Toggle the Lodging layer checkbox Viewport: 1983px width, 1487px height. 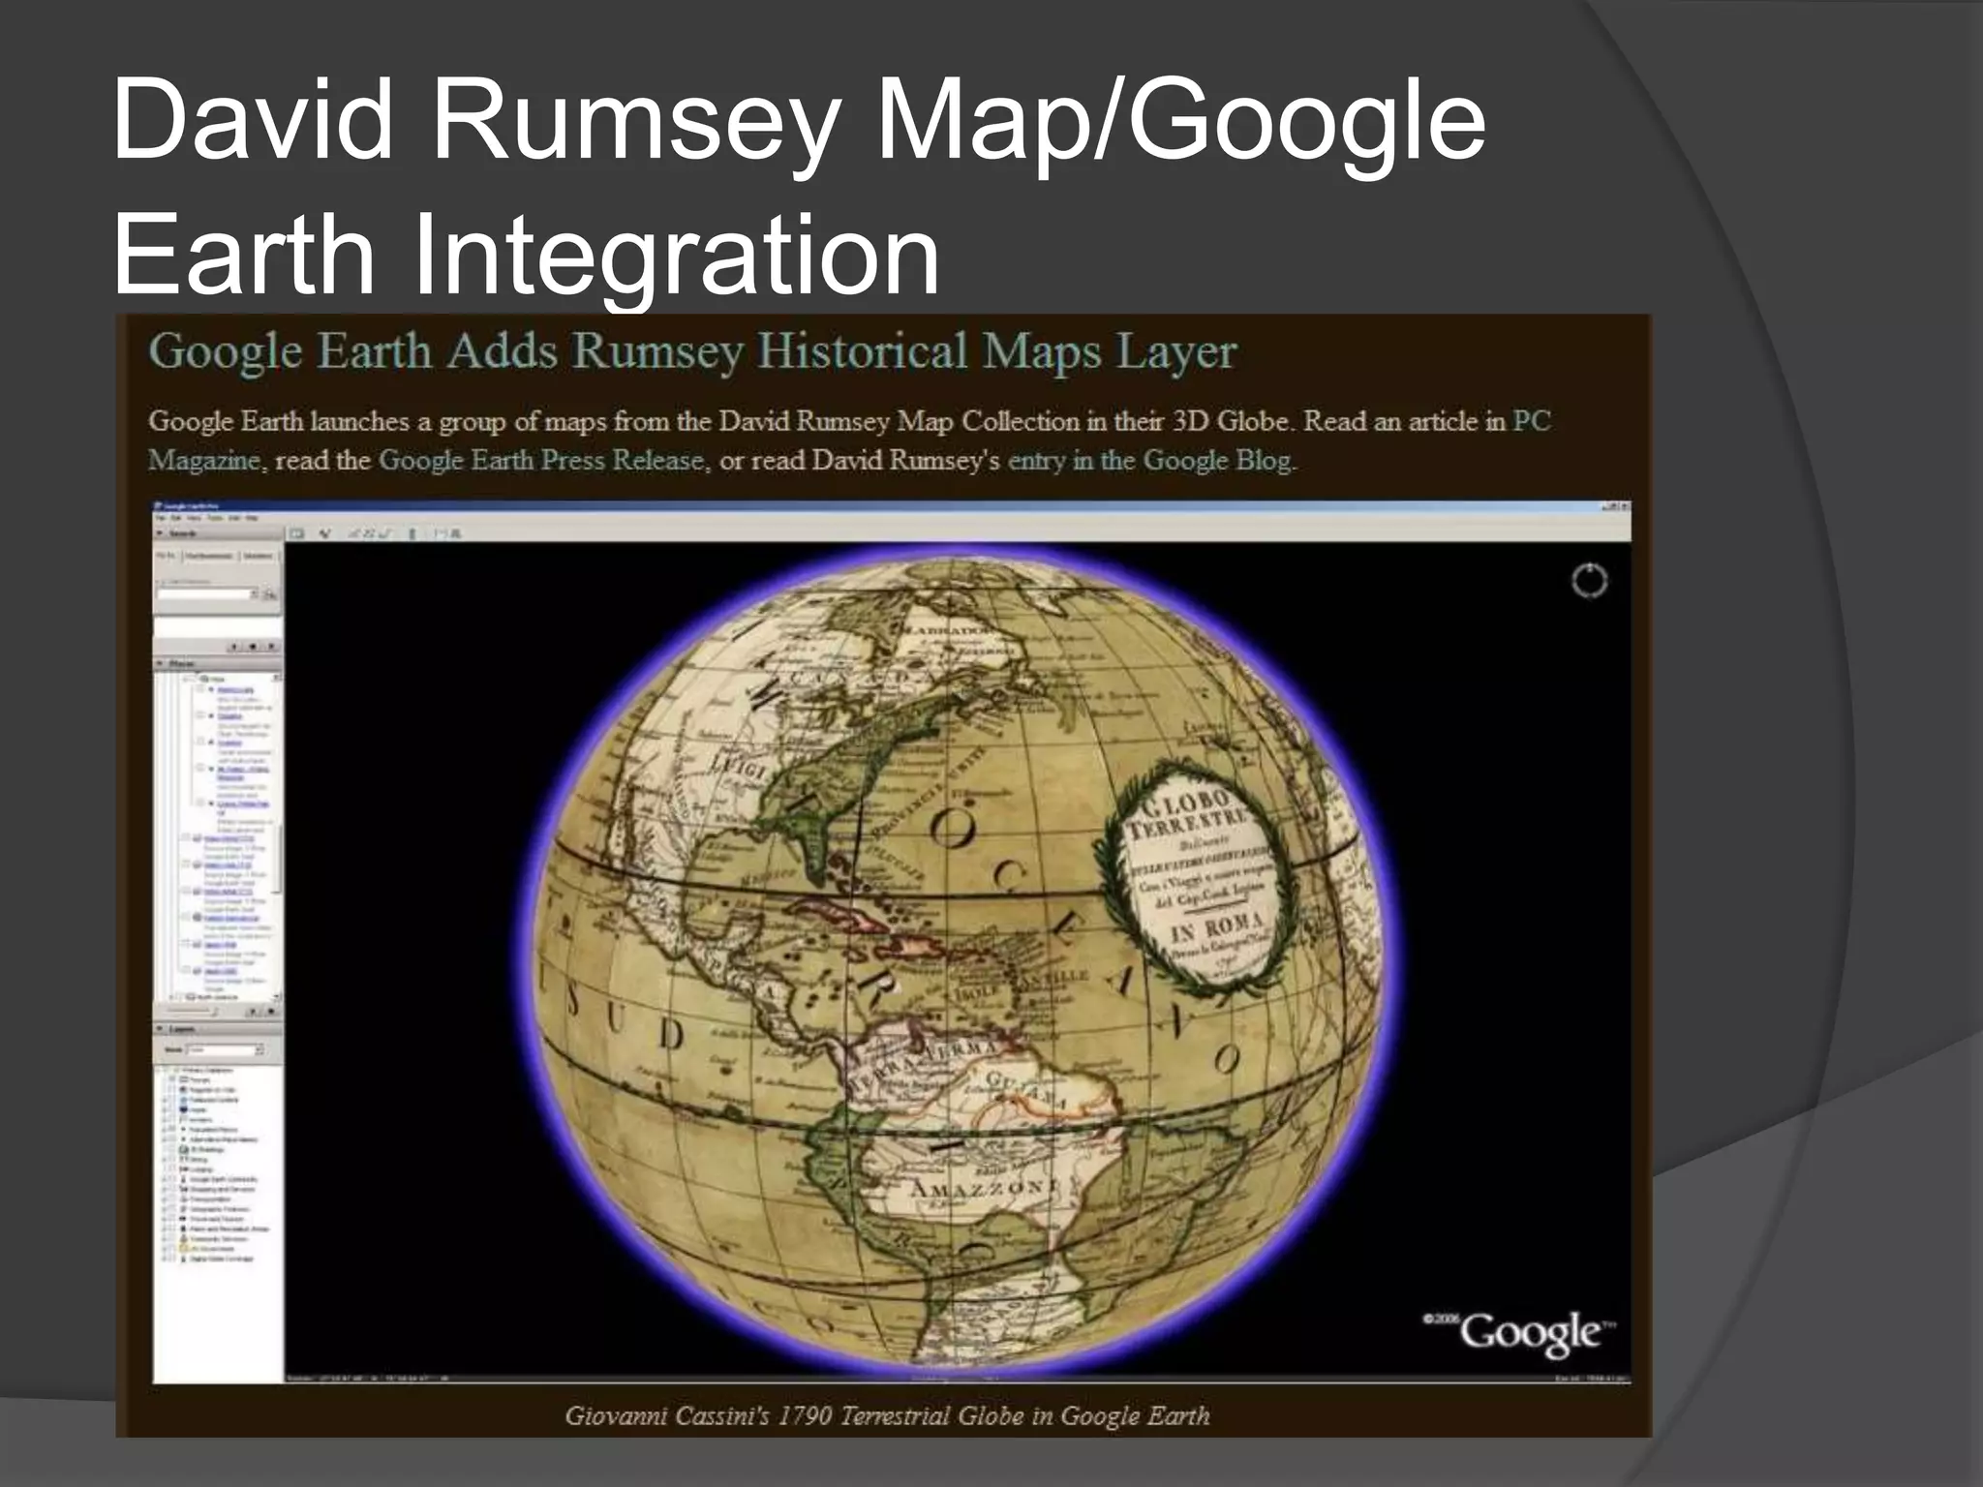click(172, 1169)
